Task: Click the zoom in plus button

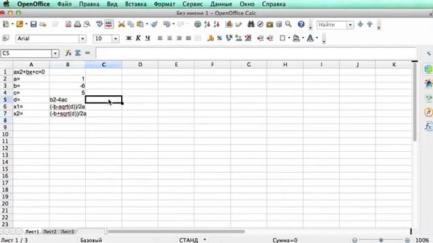Action: click(407, 240)
